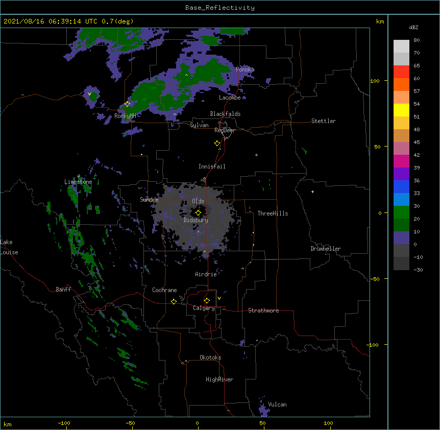Pick the light blue 30-33 dBZ swatch
Screen dimensions: 440x430
[401, 199]
